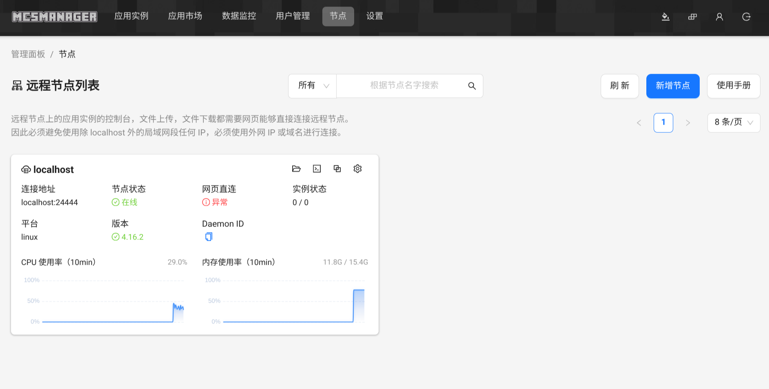This screenshot has width=769, height=389.
Task: Open the 设置 page
Action: pos(375,16)
